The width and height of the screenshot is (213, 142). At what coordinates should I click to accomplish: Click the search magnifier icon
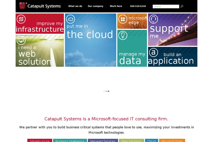(x=182, y=6)
